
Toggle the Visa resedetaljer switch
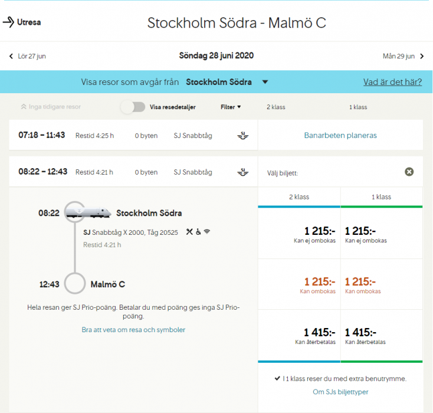coord(133,107)
